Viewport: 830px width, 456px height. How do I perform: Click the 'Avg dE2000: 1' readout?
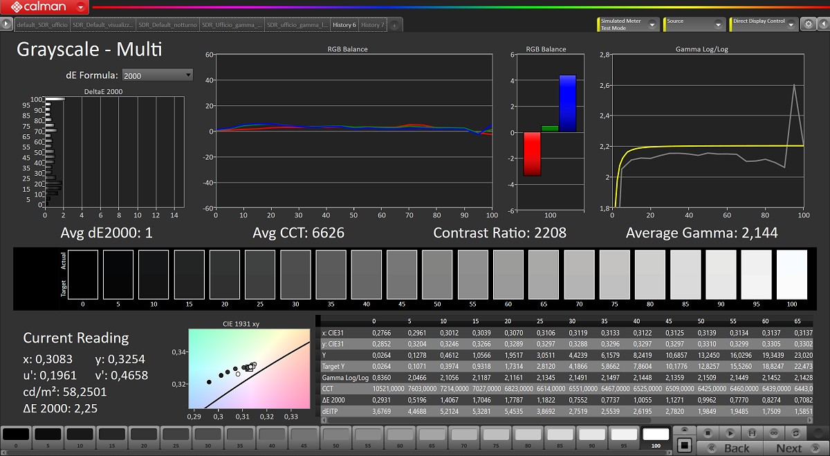(x=107, y=233)
